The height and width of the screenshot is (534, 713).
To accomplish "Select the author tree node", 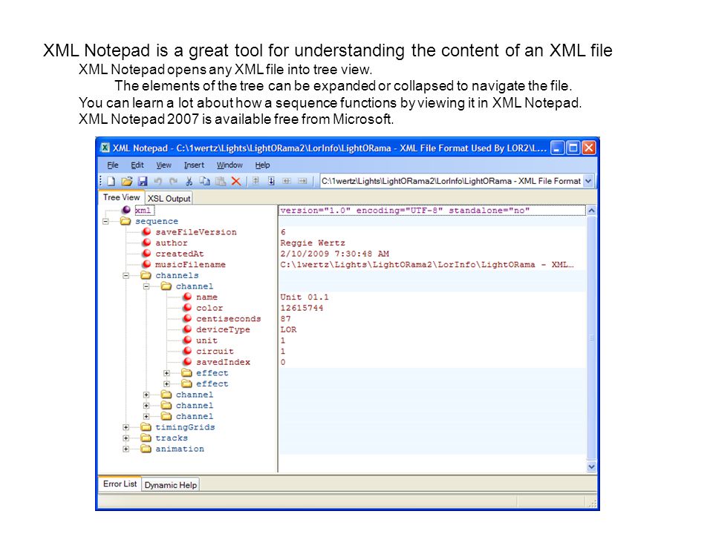I will [x=172, y=243].
